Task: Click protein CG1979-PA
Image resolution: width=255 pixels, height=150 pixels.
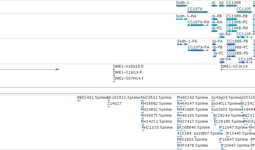Action: point(198,50)
